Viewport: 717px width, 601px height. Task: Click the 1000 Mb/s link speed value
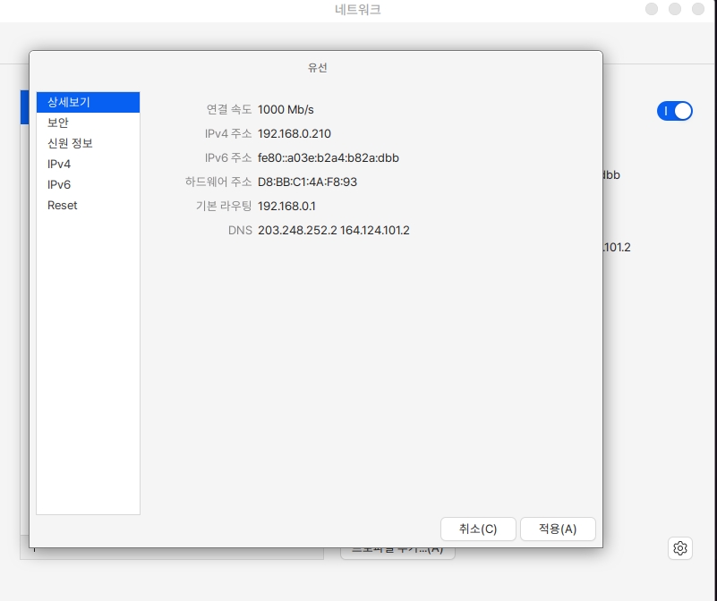pos(286,109)
